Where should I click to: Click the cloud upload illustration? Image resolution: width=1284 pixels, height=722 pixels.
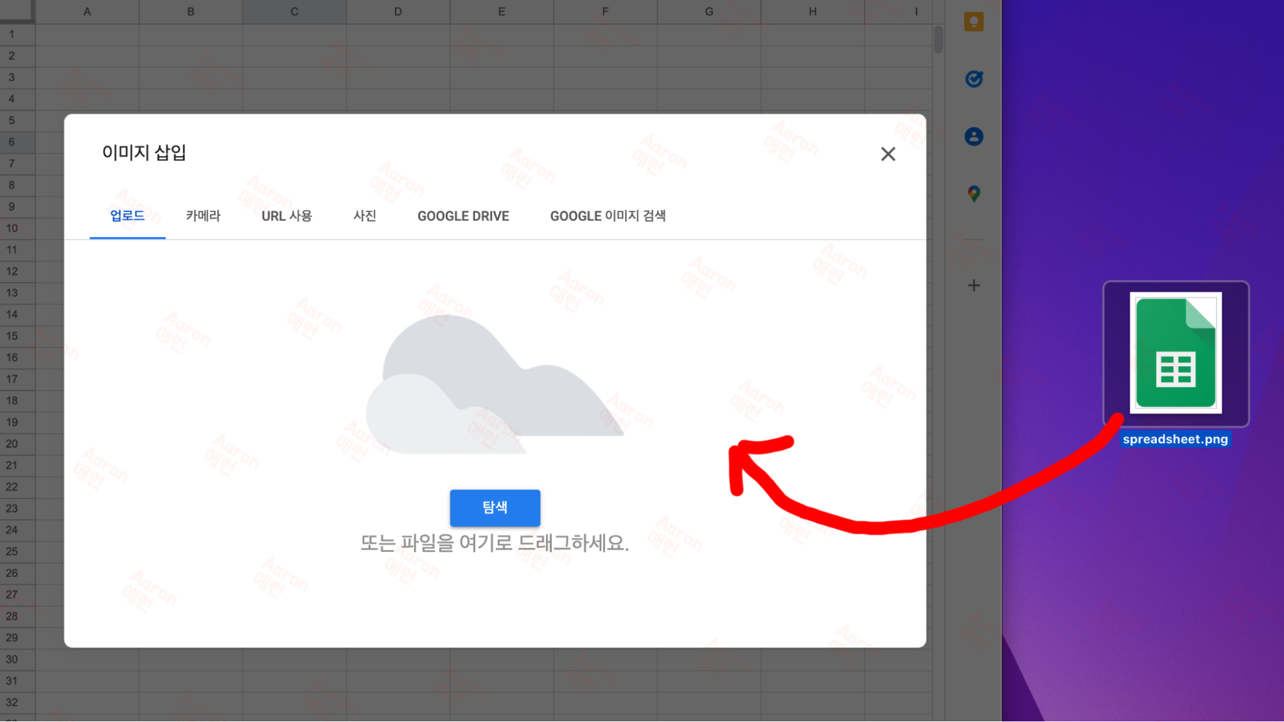coord(495,385)
